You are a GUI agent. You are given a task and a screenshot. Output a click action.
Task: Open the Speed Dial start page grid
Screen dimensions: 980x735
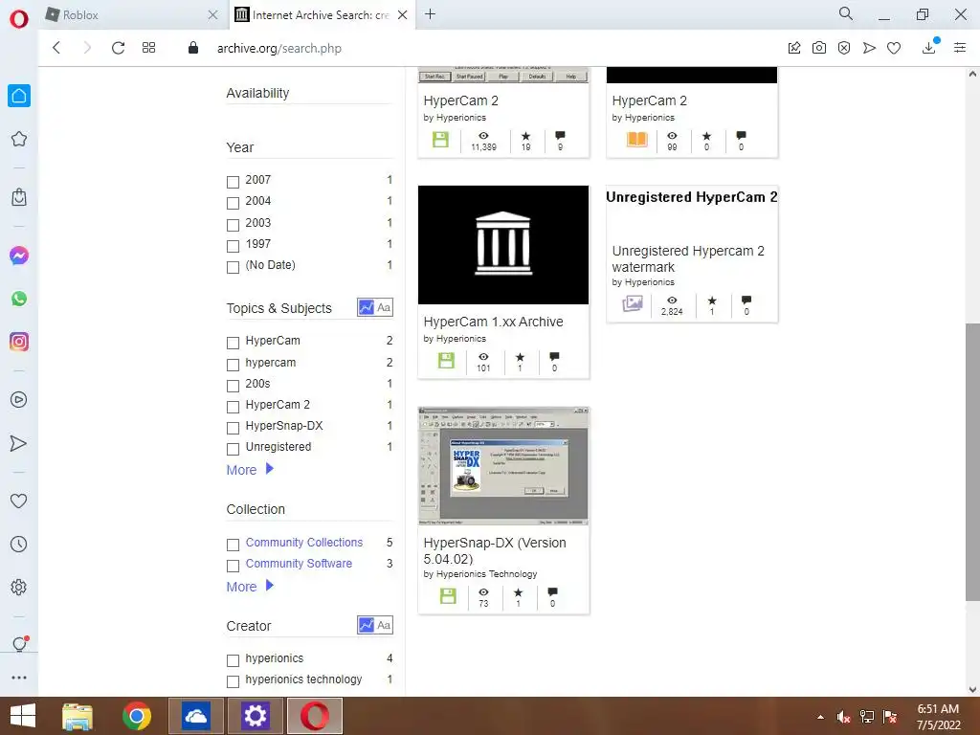click(x=148, y=48)
